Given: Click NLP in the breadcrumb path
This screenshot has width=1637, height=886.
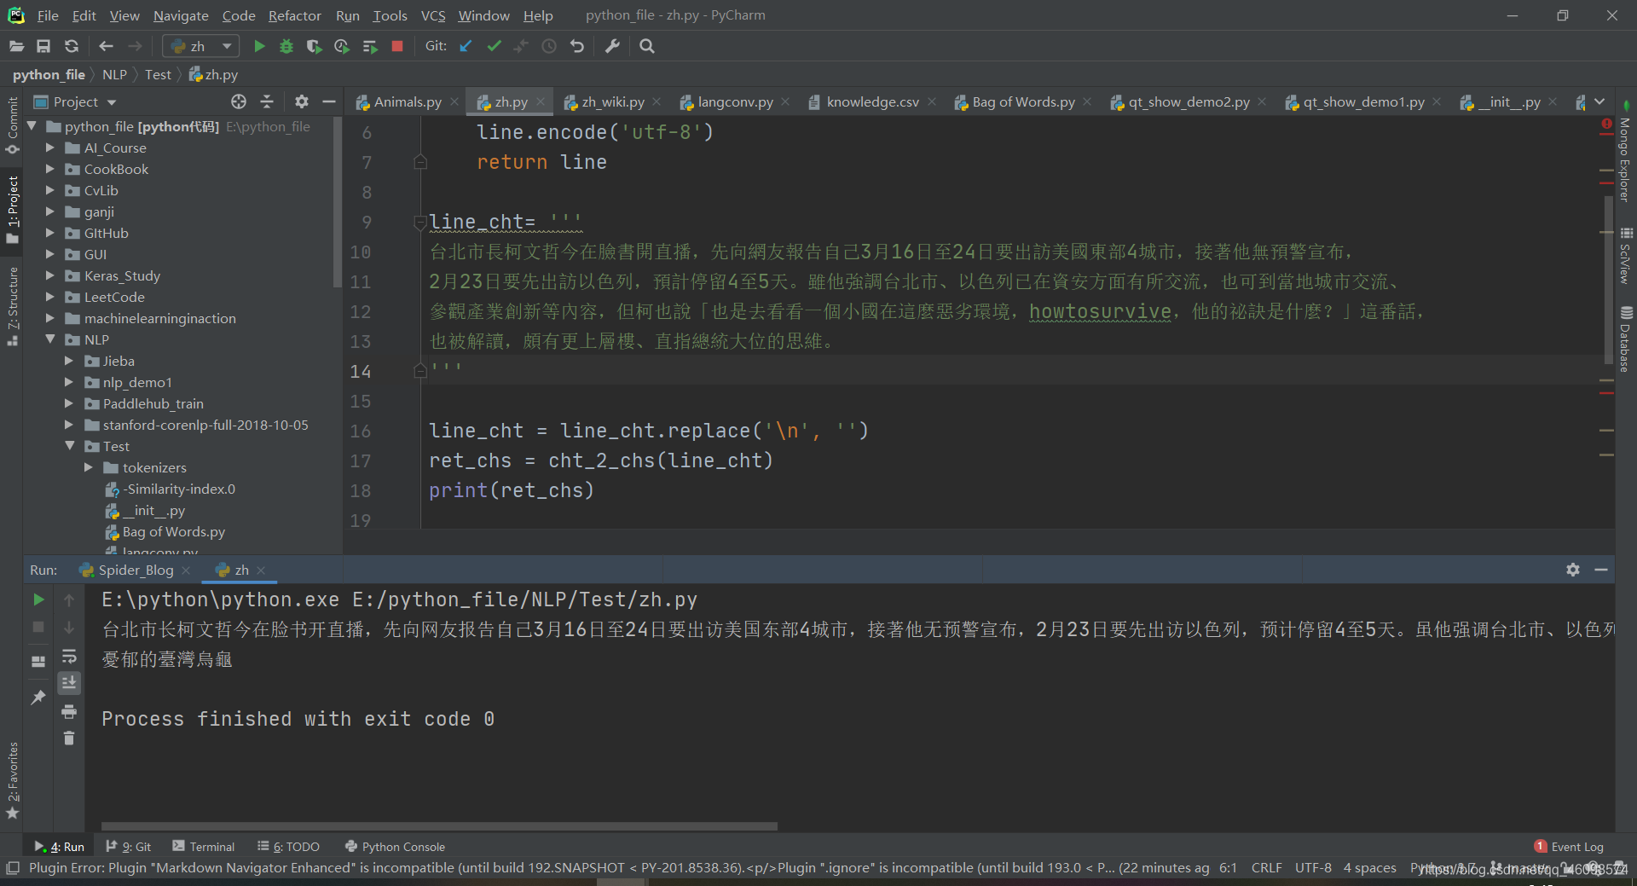Looking at the screenshot, I should [114, 75].
